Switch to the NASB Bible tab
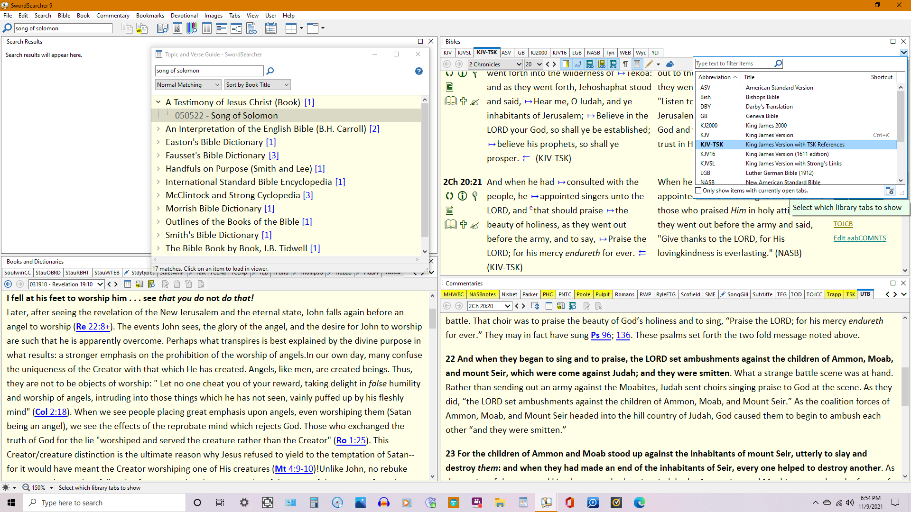This screenshot has height=512, width=911. pyautogui.click(x=593, y=53)
